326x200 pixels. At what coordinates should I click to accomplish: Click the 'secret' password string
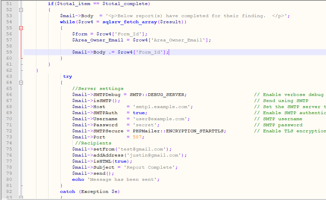[145, 125]
